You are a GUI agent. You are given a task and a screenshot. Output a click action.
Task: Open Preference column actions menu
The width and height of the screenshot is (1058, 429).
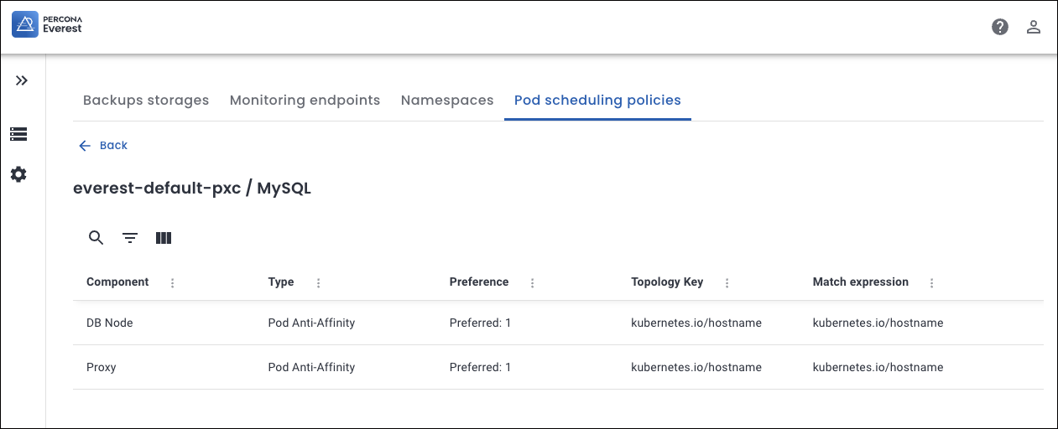[533, 283]
